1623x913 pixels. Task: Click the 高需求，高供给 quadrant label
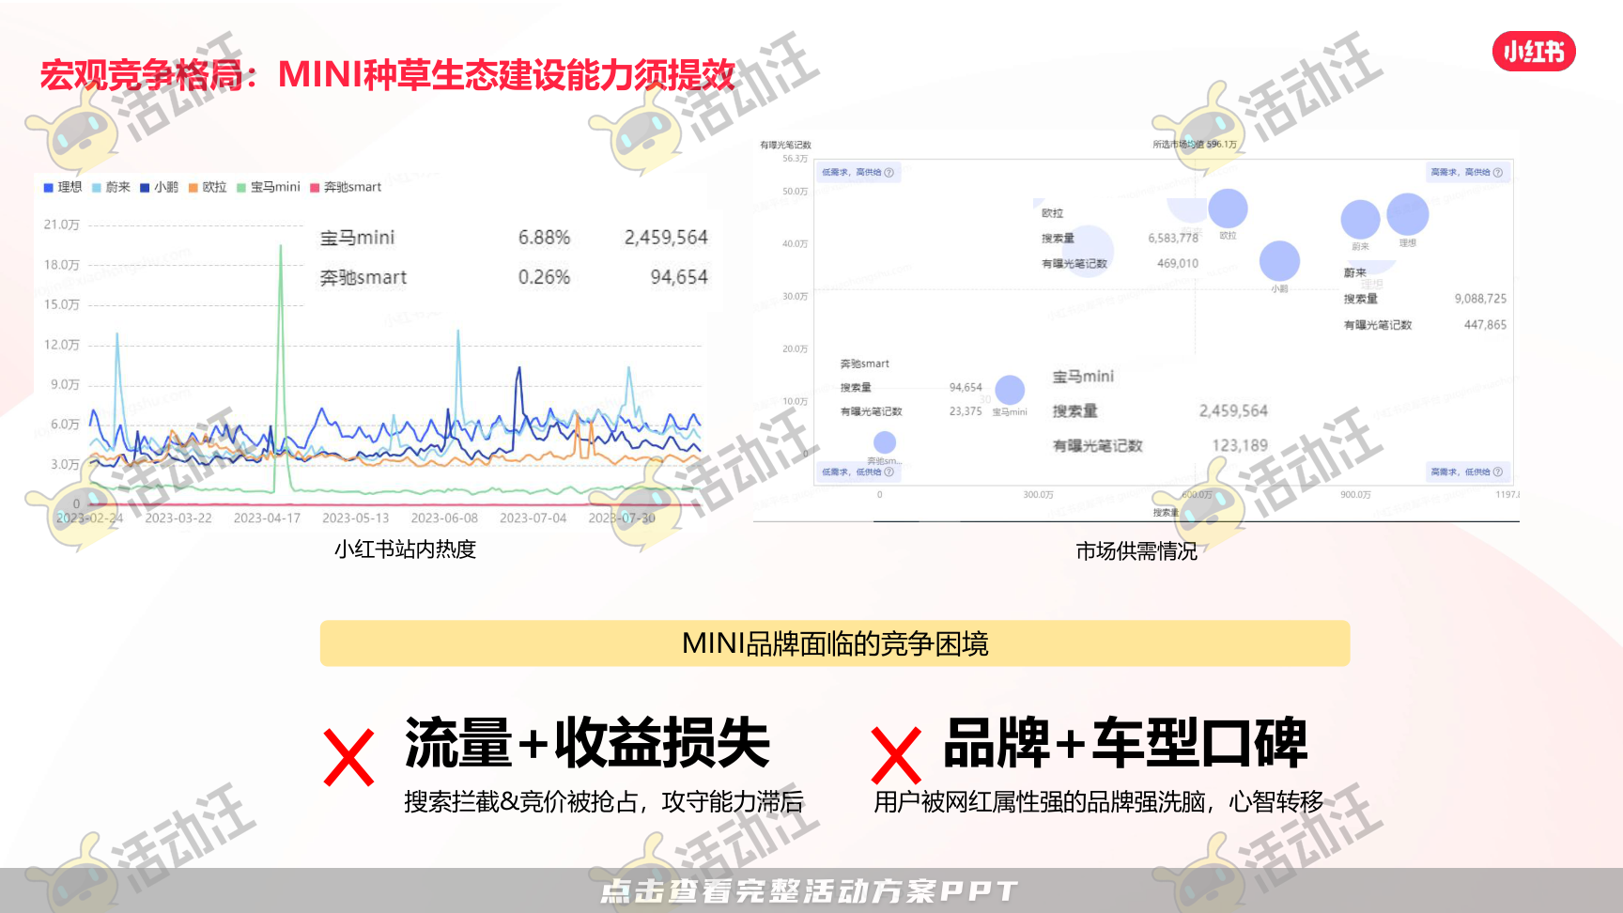coord(1461,173)
